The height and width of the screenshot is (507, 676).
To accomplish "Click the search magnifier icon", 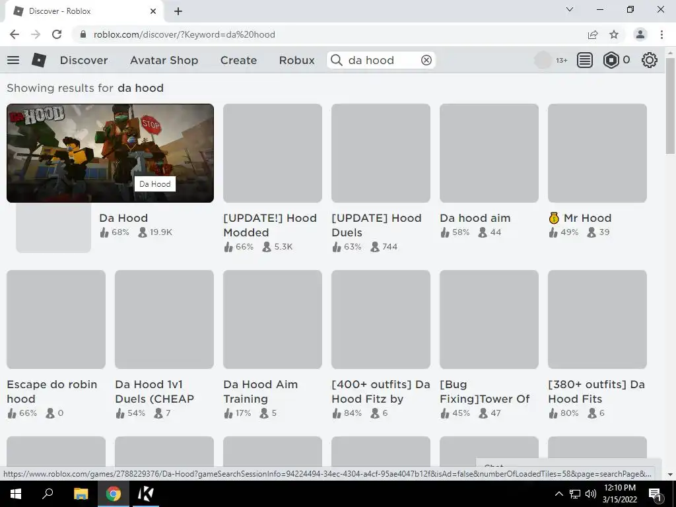I will pos(337,60).
